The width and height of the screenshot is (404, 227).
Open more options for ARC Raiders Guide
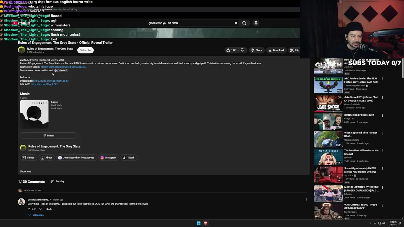pyautogui.click(x=382, y=79)
